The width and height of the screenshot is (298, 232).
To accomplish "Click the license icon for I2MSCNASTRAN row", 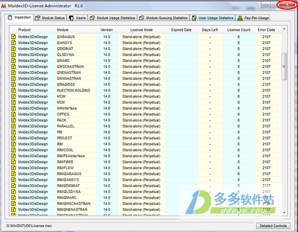I will tap(13, 67).
